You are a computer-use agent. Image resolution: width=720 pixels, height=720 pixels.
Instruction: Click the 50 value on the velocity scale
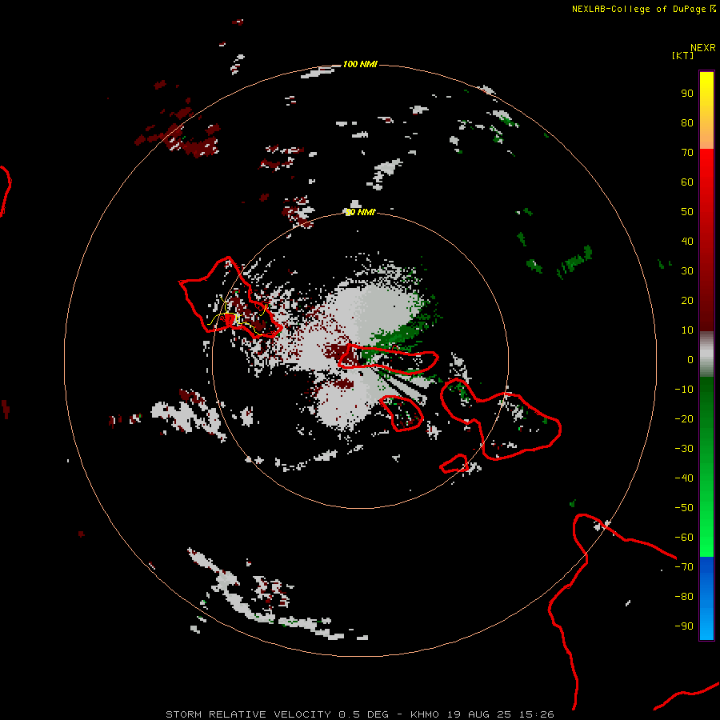(687, 212)
